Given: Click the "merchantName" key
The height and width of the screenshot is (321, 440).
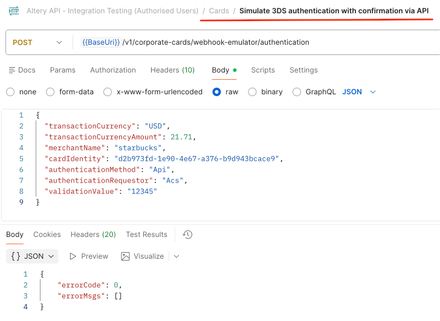Looking at the screenshot, I should tap(75, 148).
